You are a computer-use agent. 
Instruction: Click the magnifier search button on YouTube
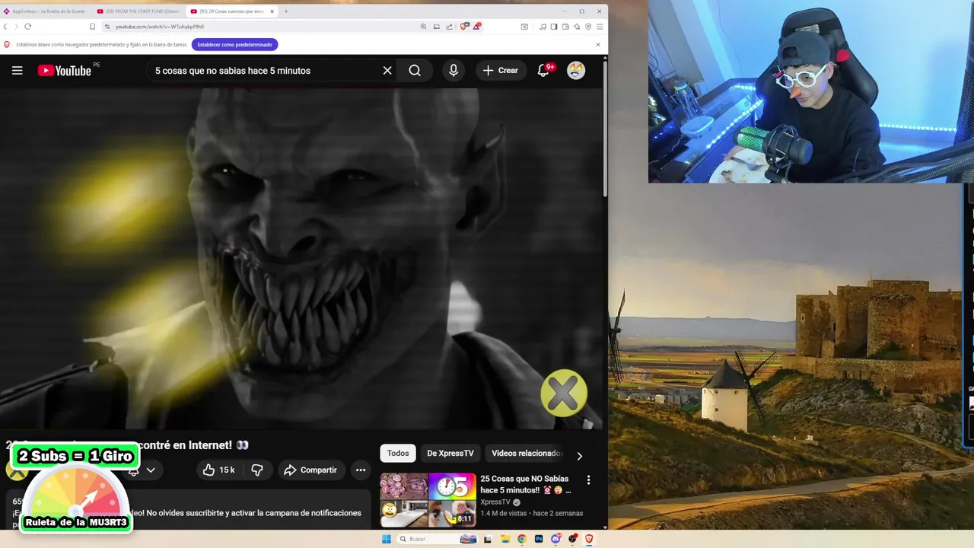tap(415, 71)
